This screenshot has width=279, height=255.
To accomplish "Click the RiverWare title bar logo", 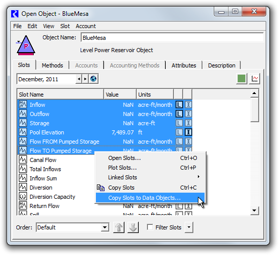I will pos(15,14).
